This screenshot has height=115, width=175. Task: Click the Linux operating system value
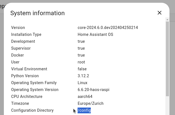coord(83,83)
